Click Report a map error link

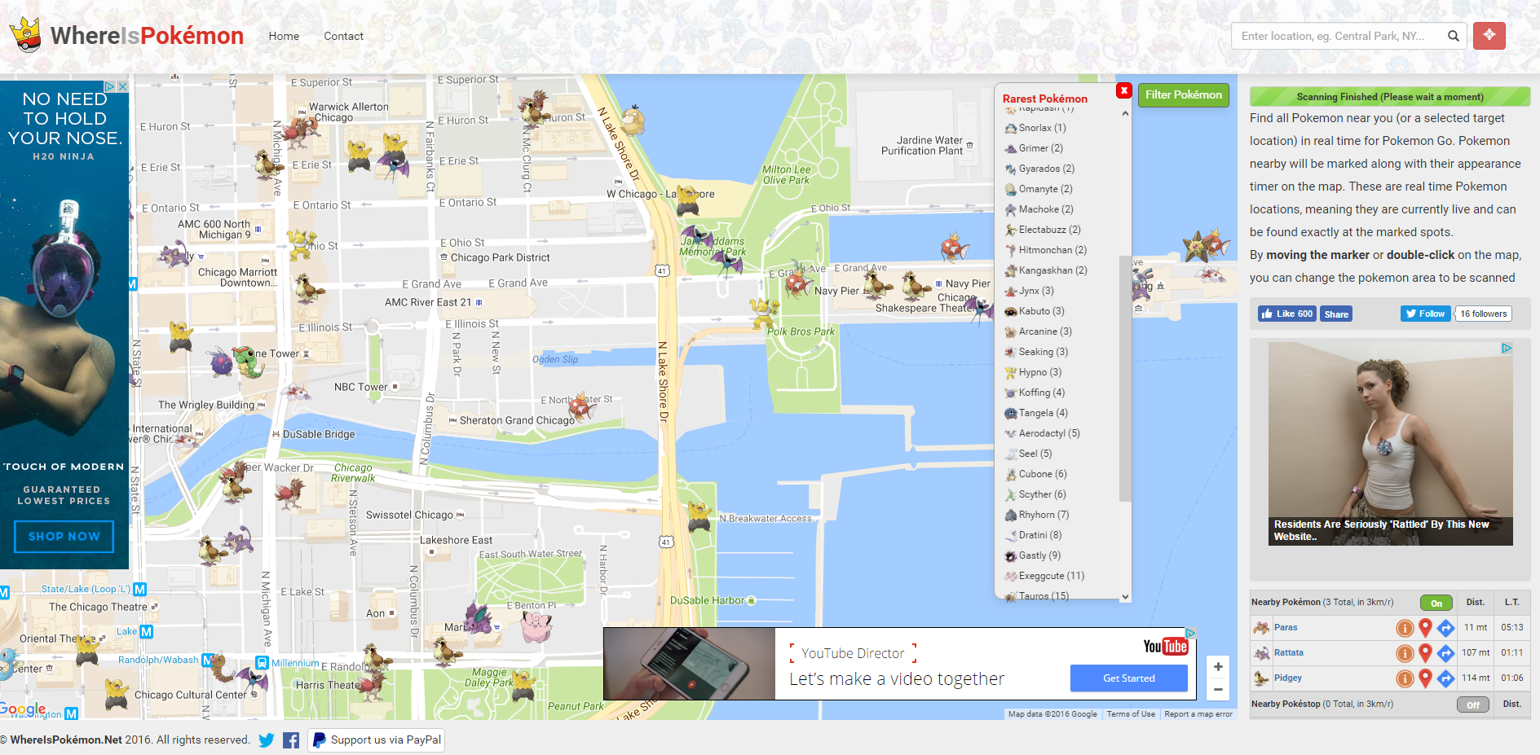click(x=1198, y=714)
